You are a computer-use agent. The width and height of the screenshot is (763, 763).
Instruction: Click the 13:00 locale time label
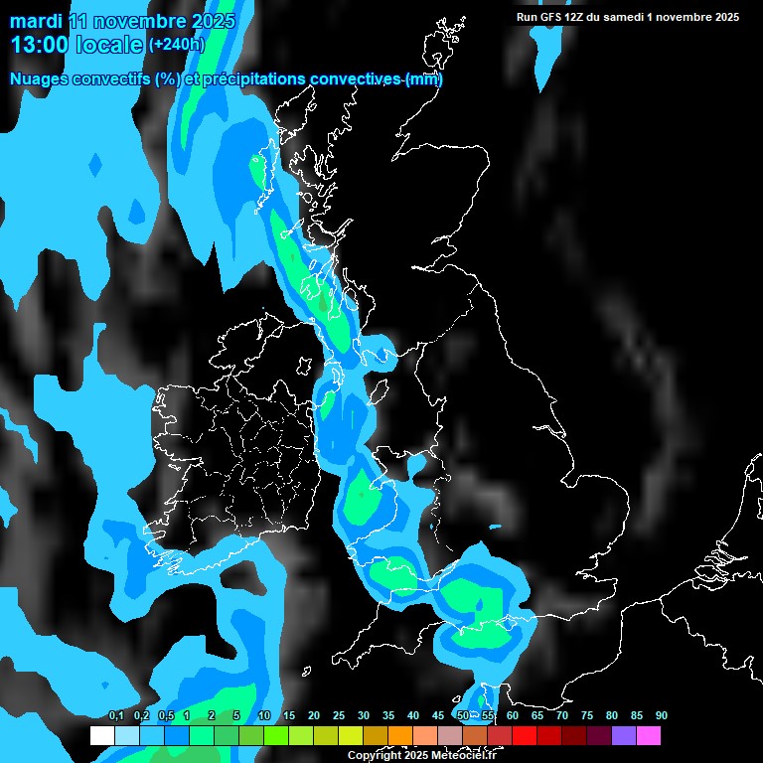point(76,45)
